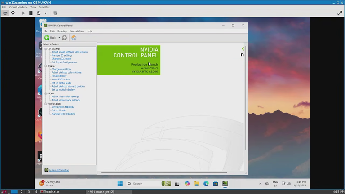Select Set up digital audio
Screen dimensions: 345x194
point(62,83)
